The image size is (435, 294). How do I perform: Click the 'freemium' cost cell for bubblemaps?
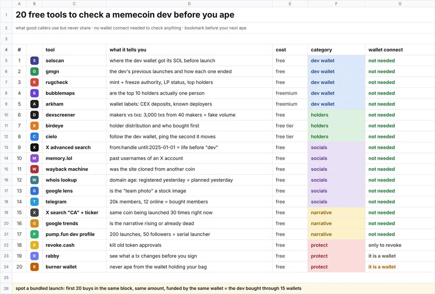pos(290,93)
